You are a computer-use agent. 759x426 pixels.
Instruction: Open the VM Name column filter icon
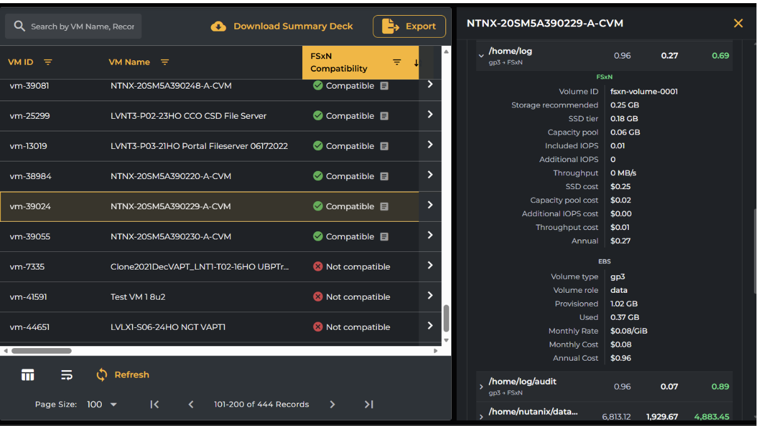[x=165, y=62]
